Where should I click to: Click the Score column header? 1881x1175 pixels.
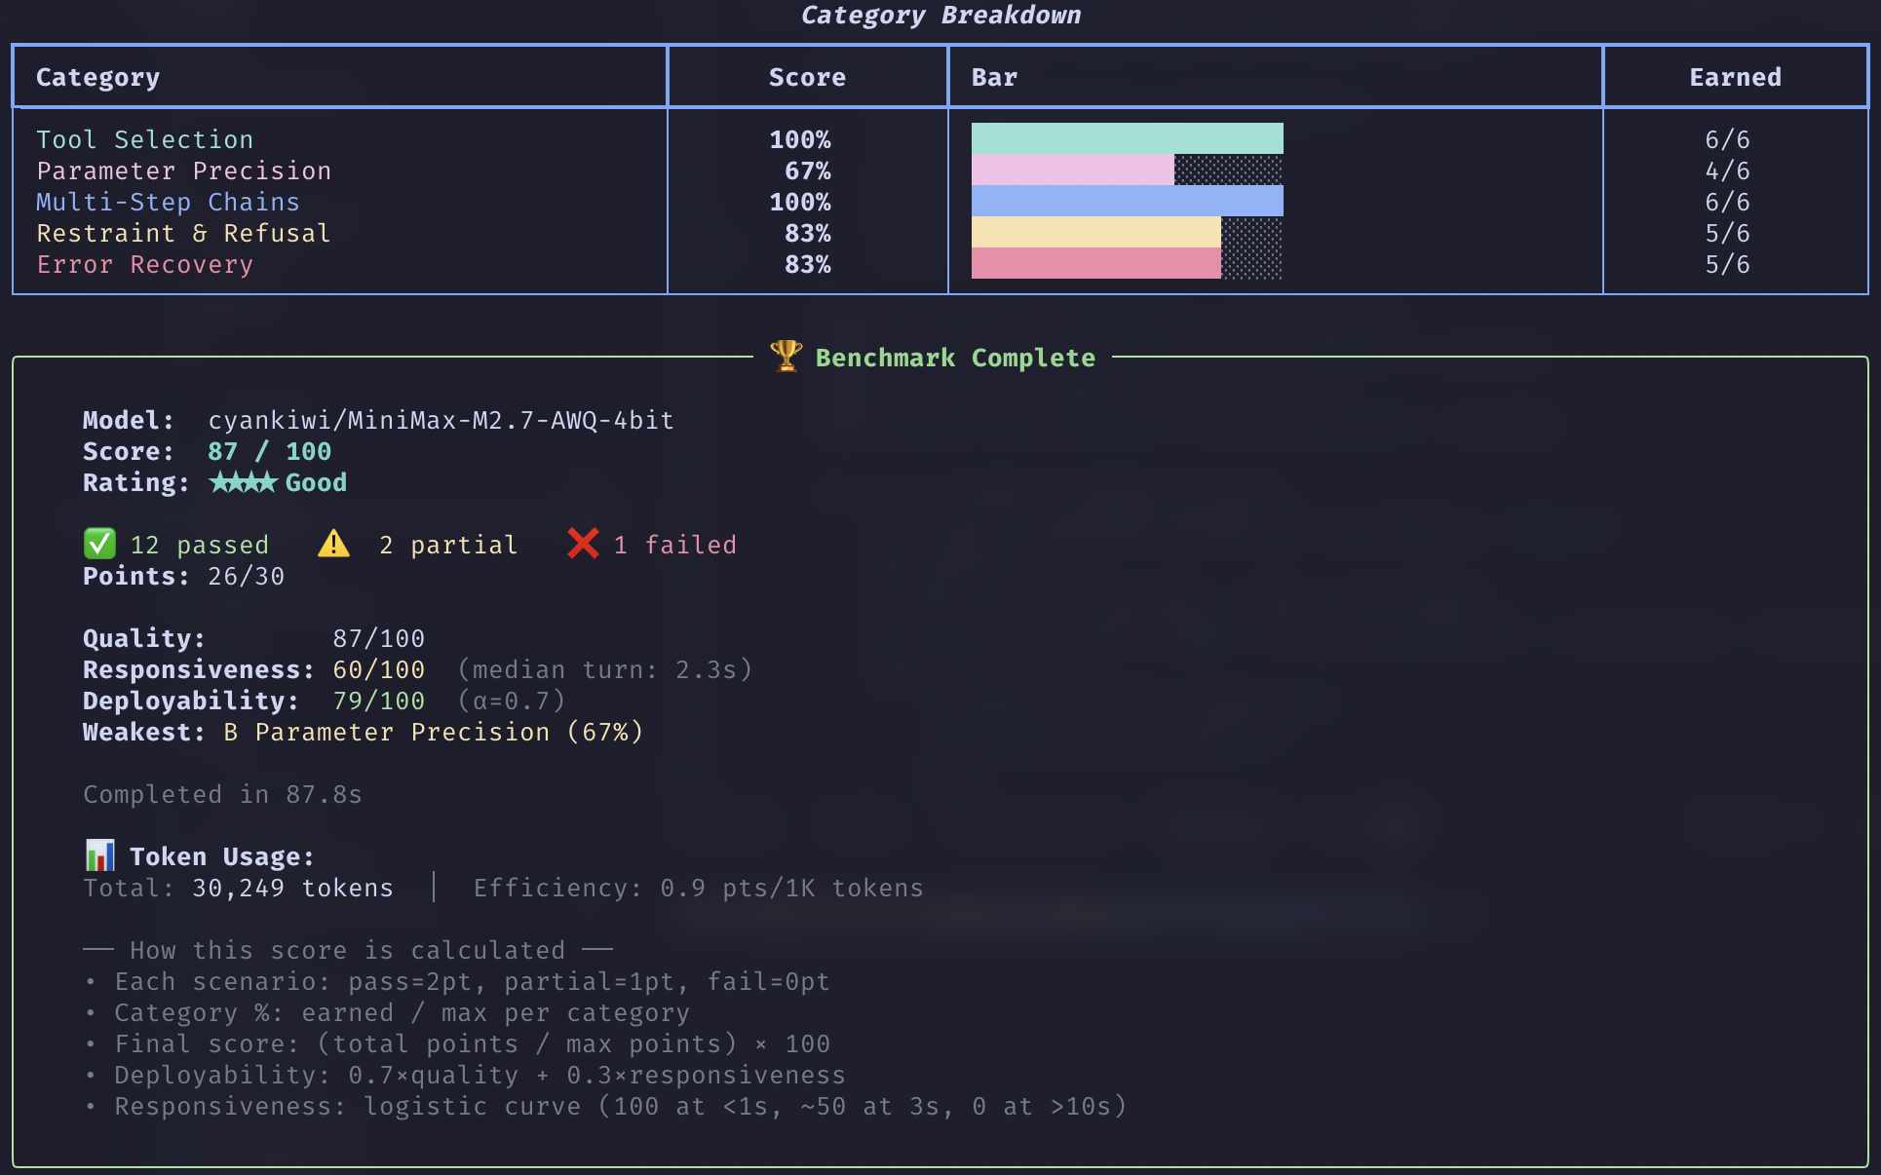pyautogui.click(x=807, y=78)
